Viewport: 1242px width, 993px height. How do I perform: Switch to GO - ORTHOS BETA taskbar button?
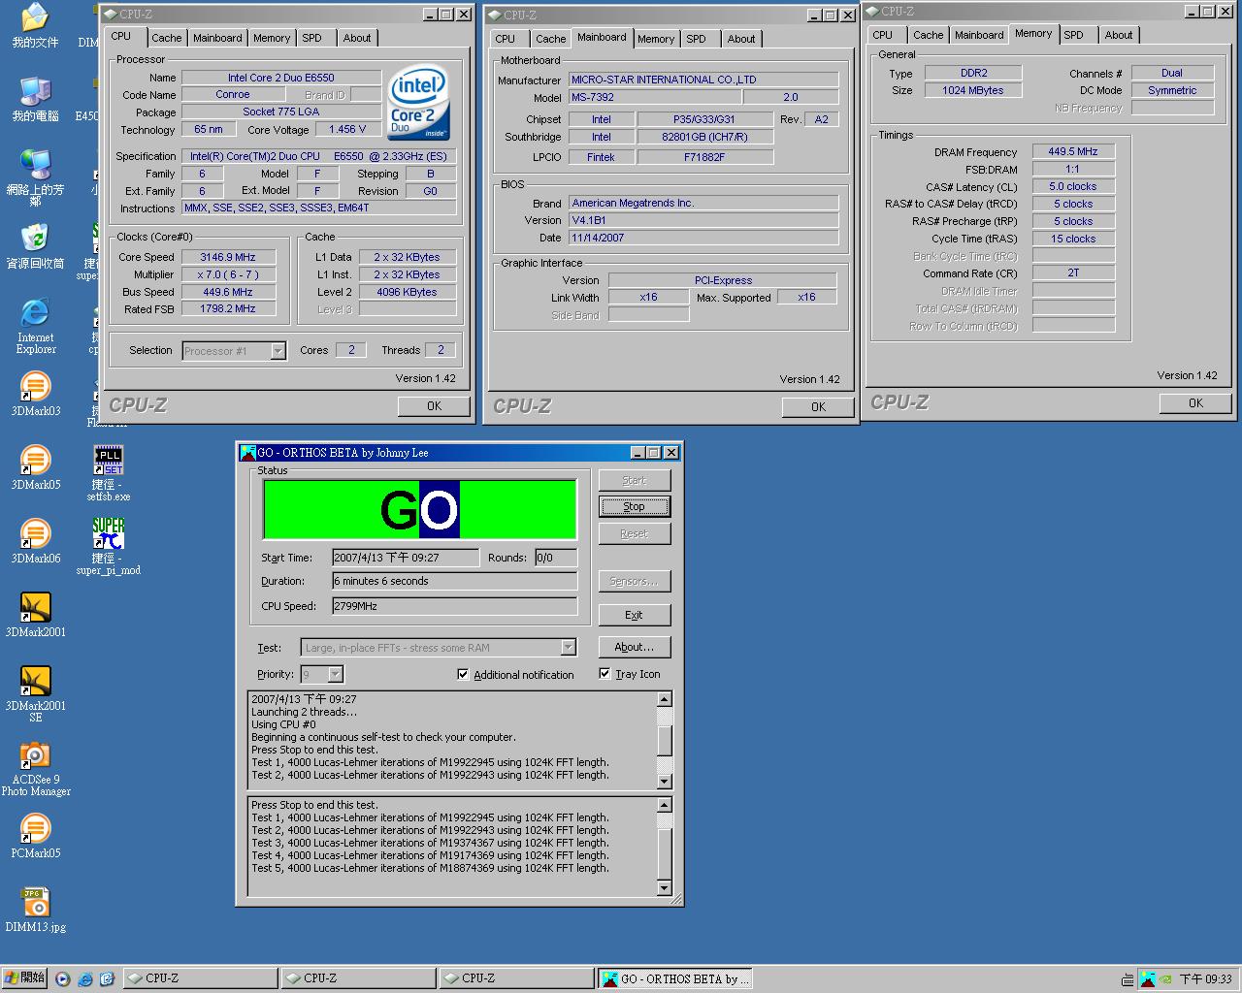(x=674, y=979)
